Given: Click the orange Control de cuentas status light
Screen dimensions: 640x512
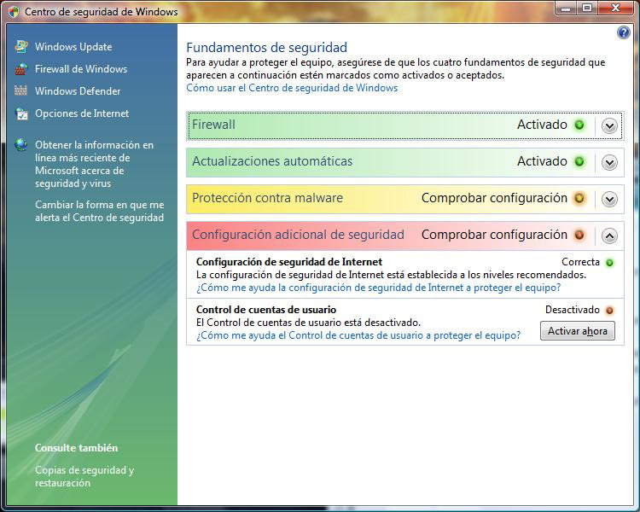Looking at the screenshot, I should (x=609, y=311).
